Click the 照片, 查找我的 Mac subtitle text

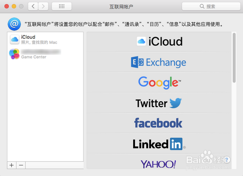[39, 42]
